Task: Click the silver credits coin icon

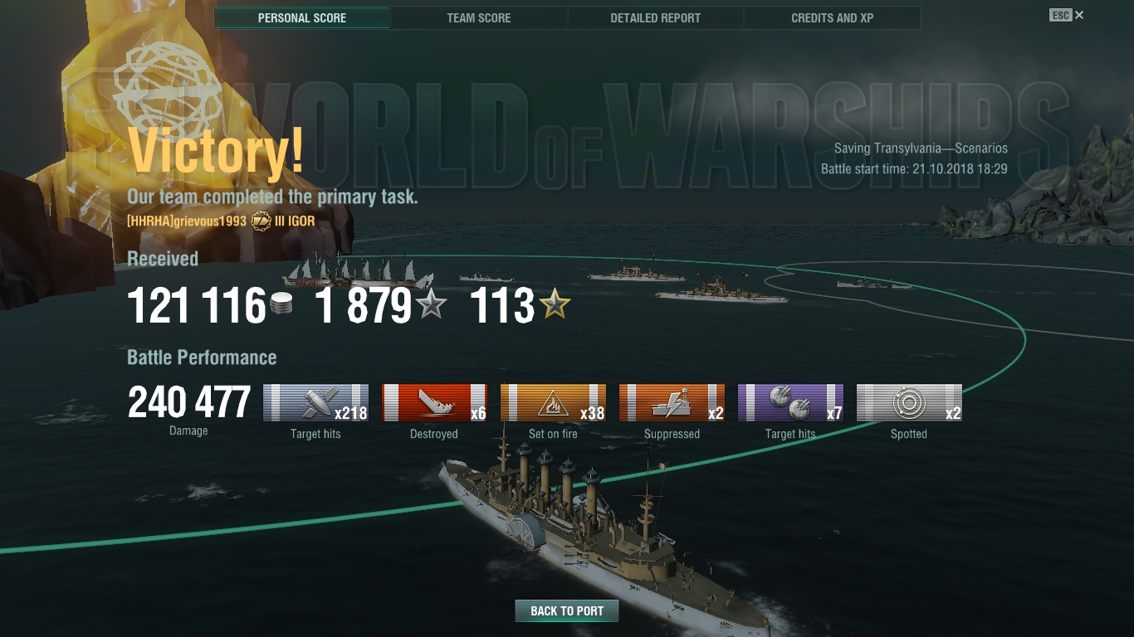Action: click(281, 305)
